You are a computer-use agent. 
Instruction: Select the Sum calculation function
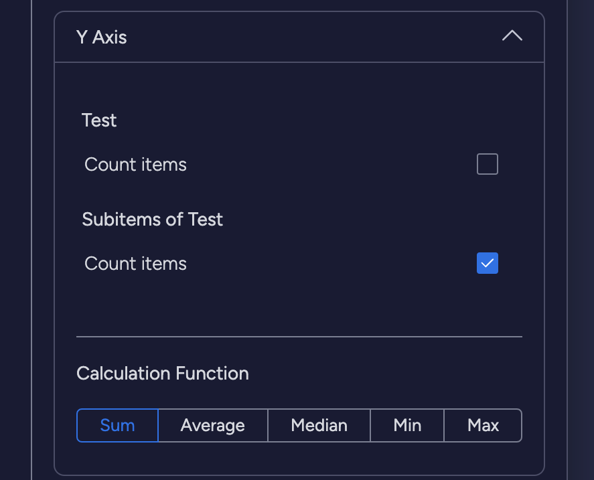pos(117,426)
